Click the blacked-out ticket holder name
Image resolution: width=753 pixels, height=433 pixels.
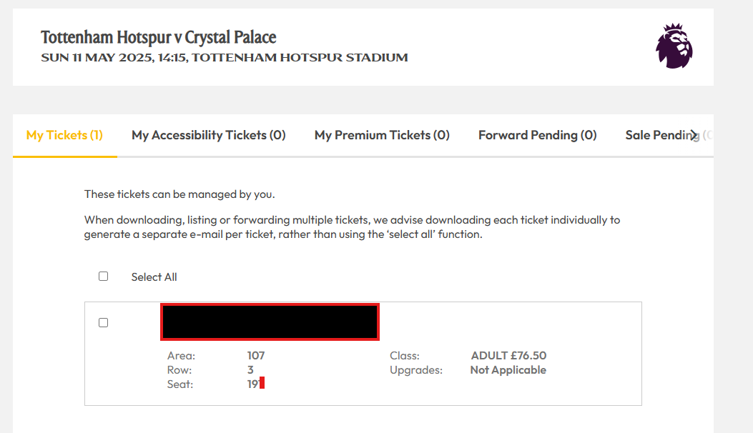coord(270,322)
